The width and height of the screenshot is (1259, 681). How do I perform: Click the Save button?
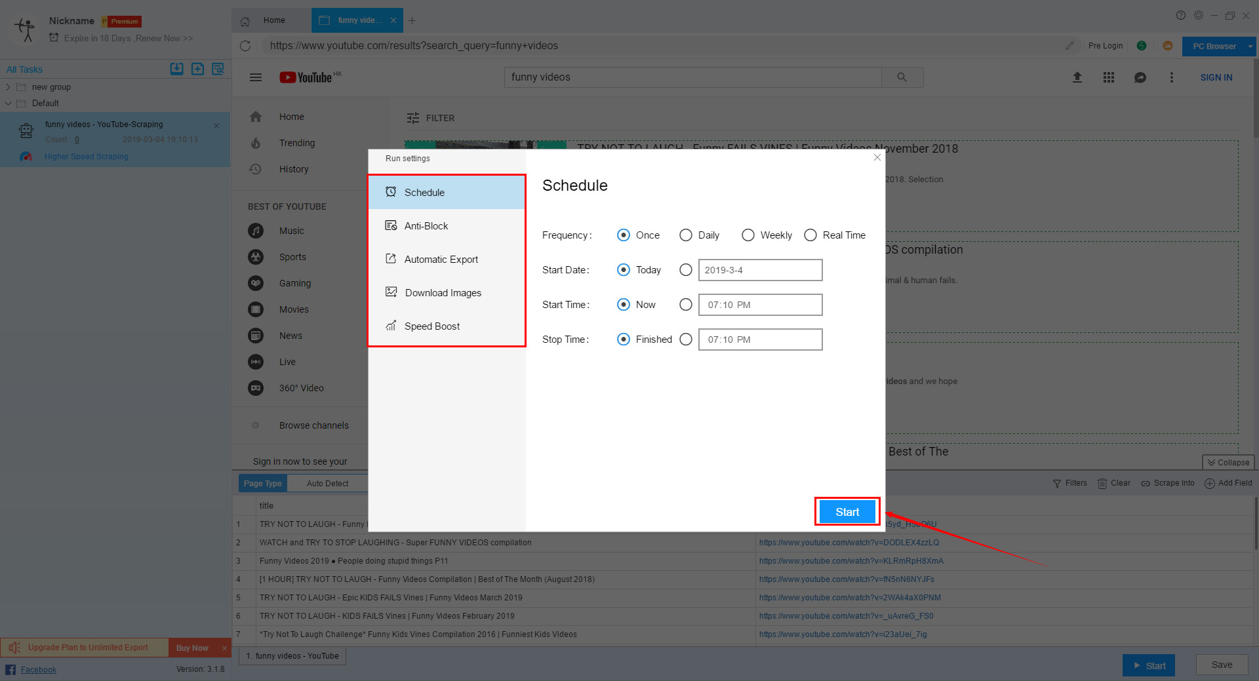[x=1222, y=665]
